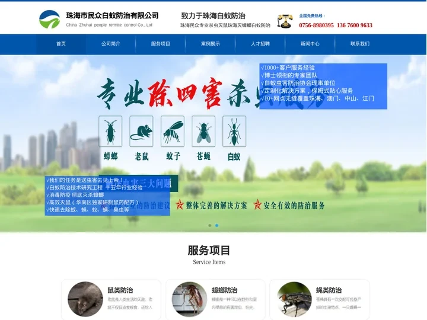Go to 服务项目 in navigation bar
The height and width of the screenshot is (320, 427).
pyautogui.click(x=161, y=44)
